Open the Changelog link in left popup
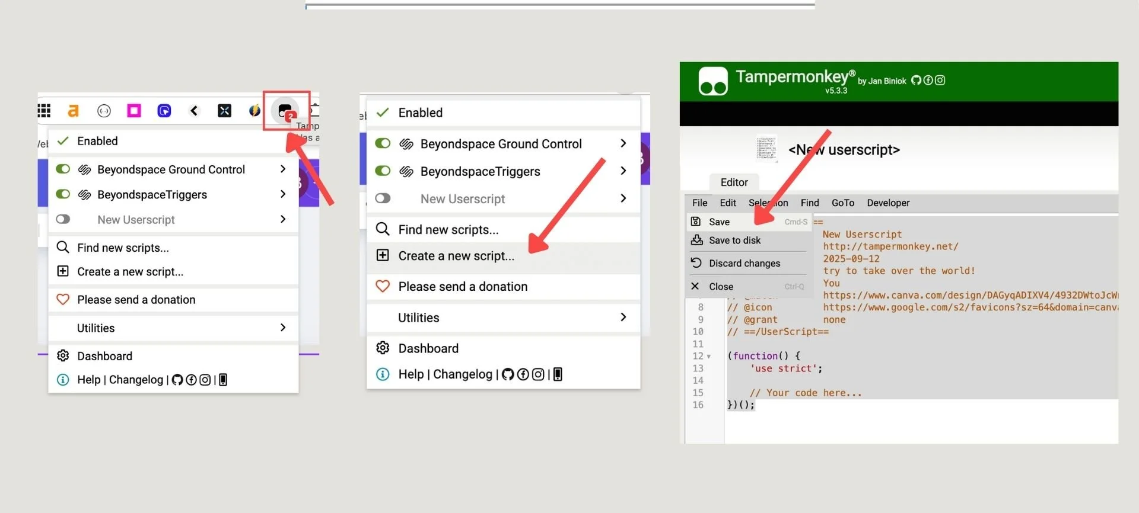The image size is (1139, 513). [x=136, y=380]
